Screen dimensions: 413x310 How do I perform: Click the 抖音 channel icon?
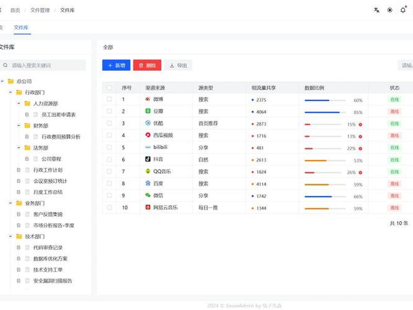(x=148, y=159)
